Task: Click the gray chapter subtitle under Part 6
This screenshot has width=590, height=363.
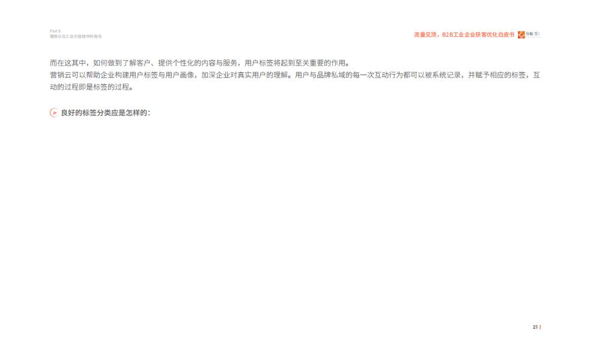Action: tap(76, 37)
